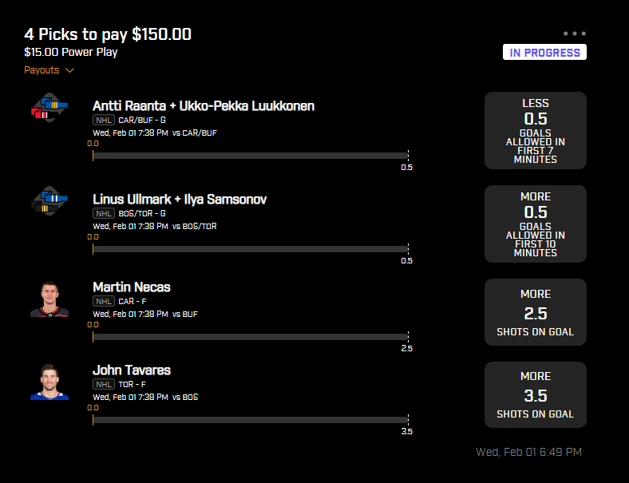
Task: Click the BOS/TOR goalie mask icon
Action: coord(49,200)
